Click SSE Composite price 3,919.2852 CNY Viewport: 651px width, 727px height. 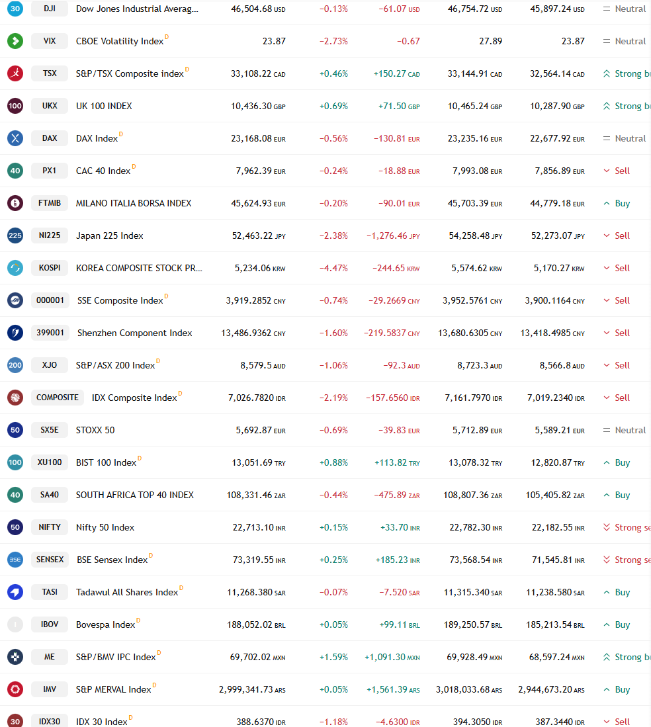coord(255,300)
